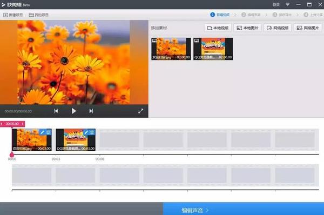Proceed with bottom 编辑声音 button
Screen dimensions: 324x215
coord(244,210)
